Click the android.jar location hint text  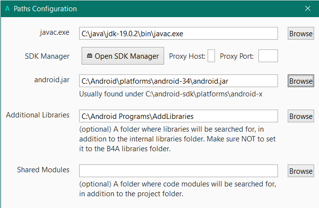point(170,94)
